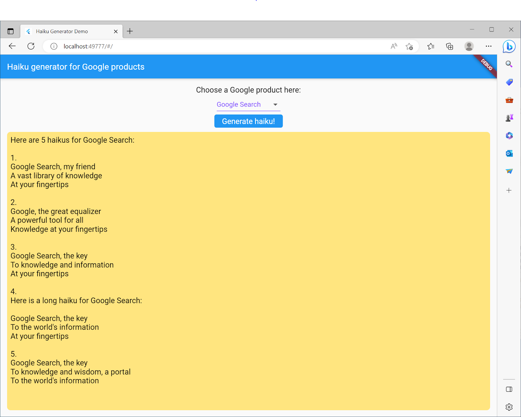The width and height of the screenshot is (521, 417).
Task: Open the Games sidebar panel
Action: pos(509,118)
